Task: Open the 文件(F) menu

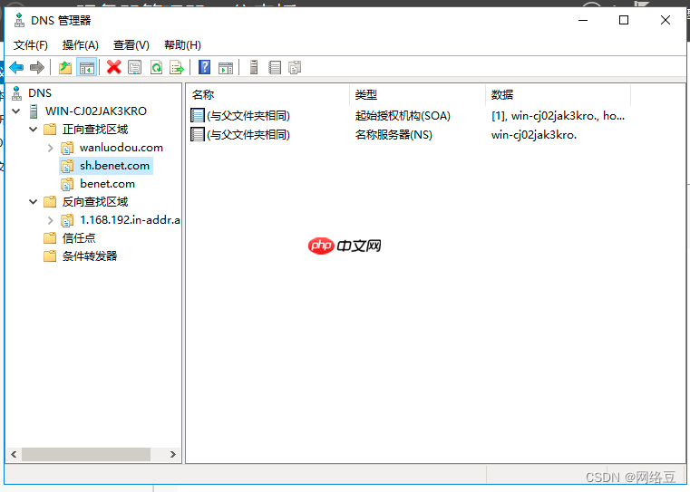Action: click(30, 44)
